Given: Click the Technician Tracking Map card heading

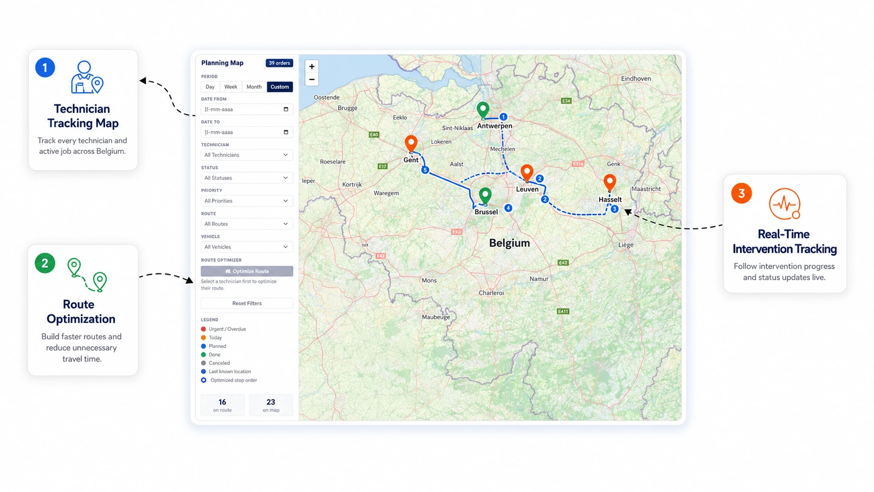Looking at the screenshot, I should point(83,116).
